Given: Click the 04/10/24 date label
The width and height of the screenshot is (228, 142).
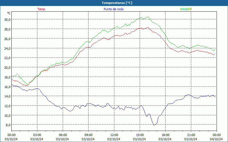Looking at the screenshot, I should (216, 139).
